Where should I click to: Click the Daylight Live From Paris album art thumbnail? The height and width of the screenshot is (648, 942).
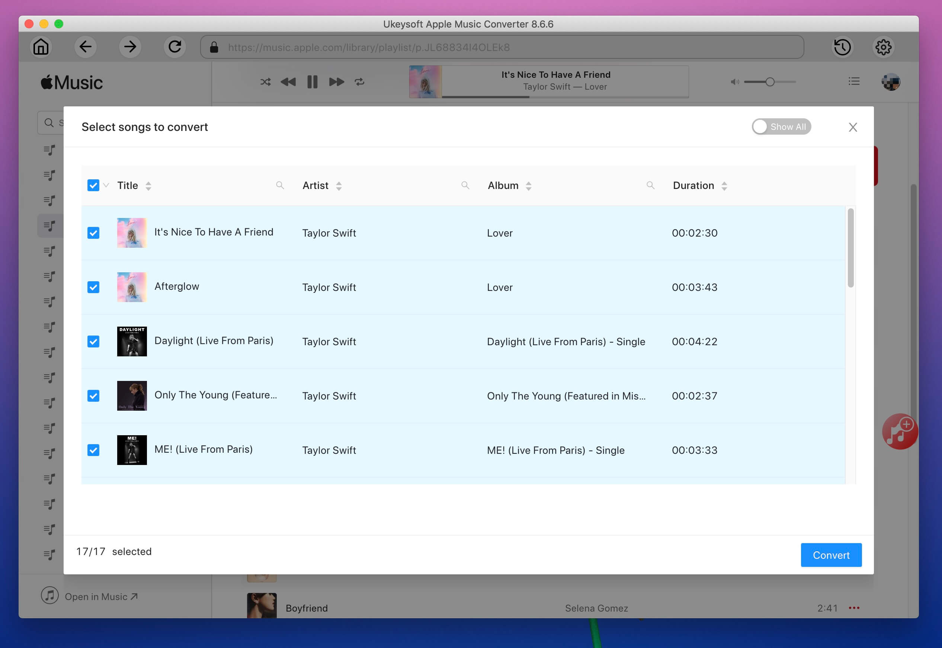pos(132,341)
